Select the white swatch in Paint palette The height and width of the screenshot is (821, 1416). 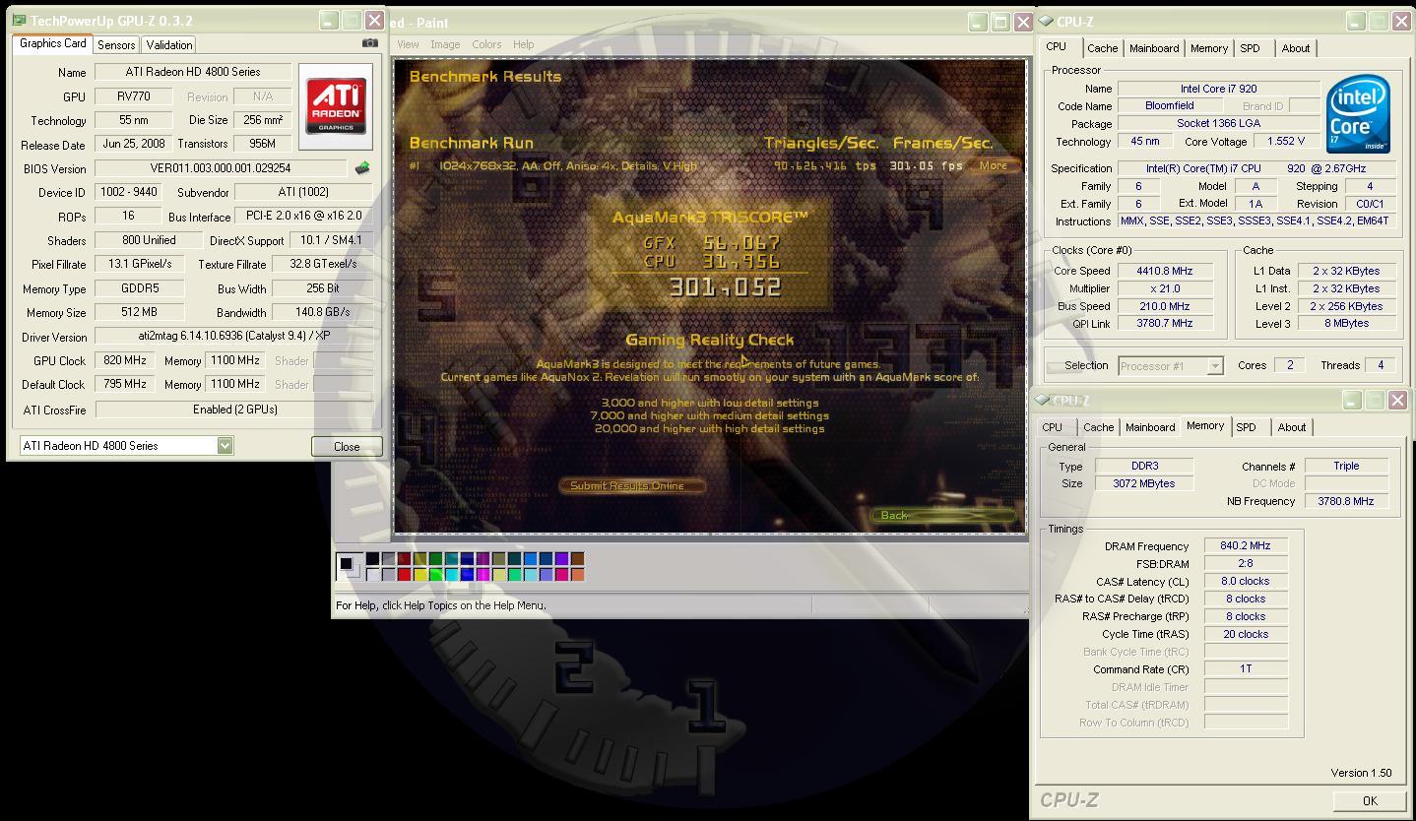pos(372,575)
